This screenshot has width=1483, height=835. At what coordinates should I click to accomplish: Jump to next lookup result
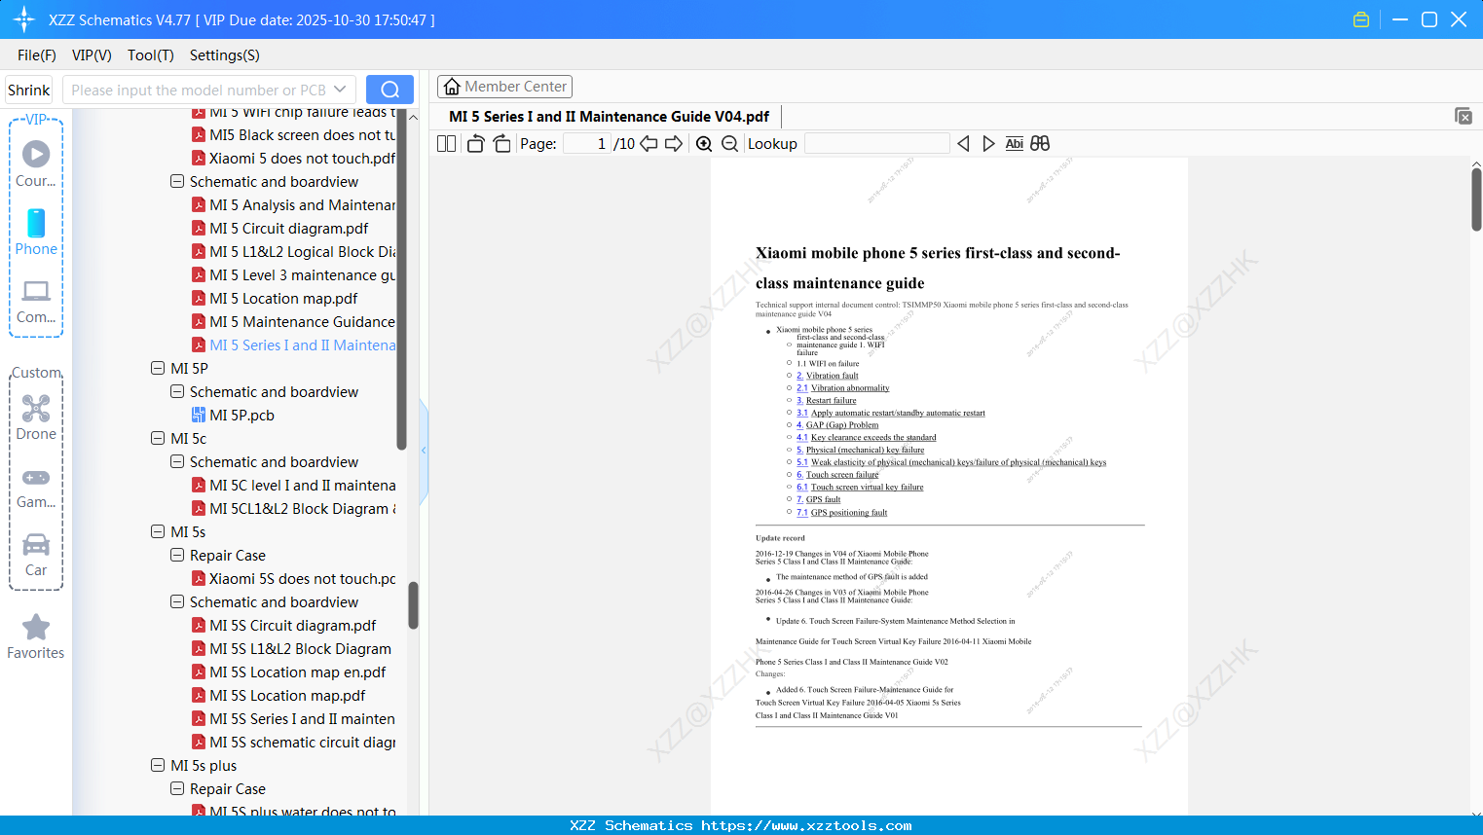point(988,144)
